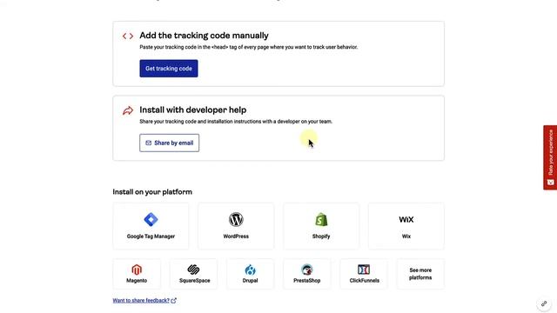Choose the Magento logo icon
The width and height of the screenshot is (557, 313).
point(137,270)
